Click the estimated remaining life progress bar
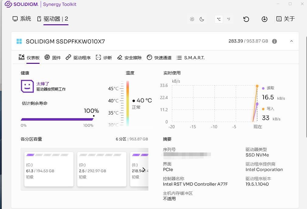Screen dimensions: 307x209 57,119
